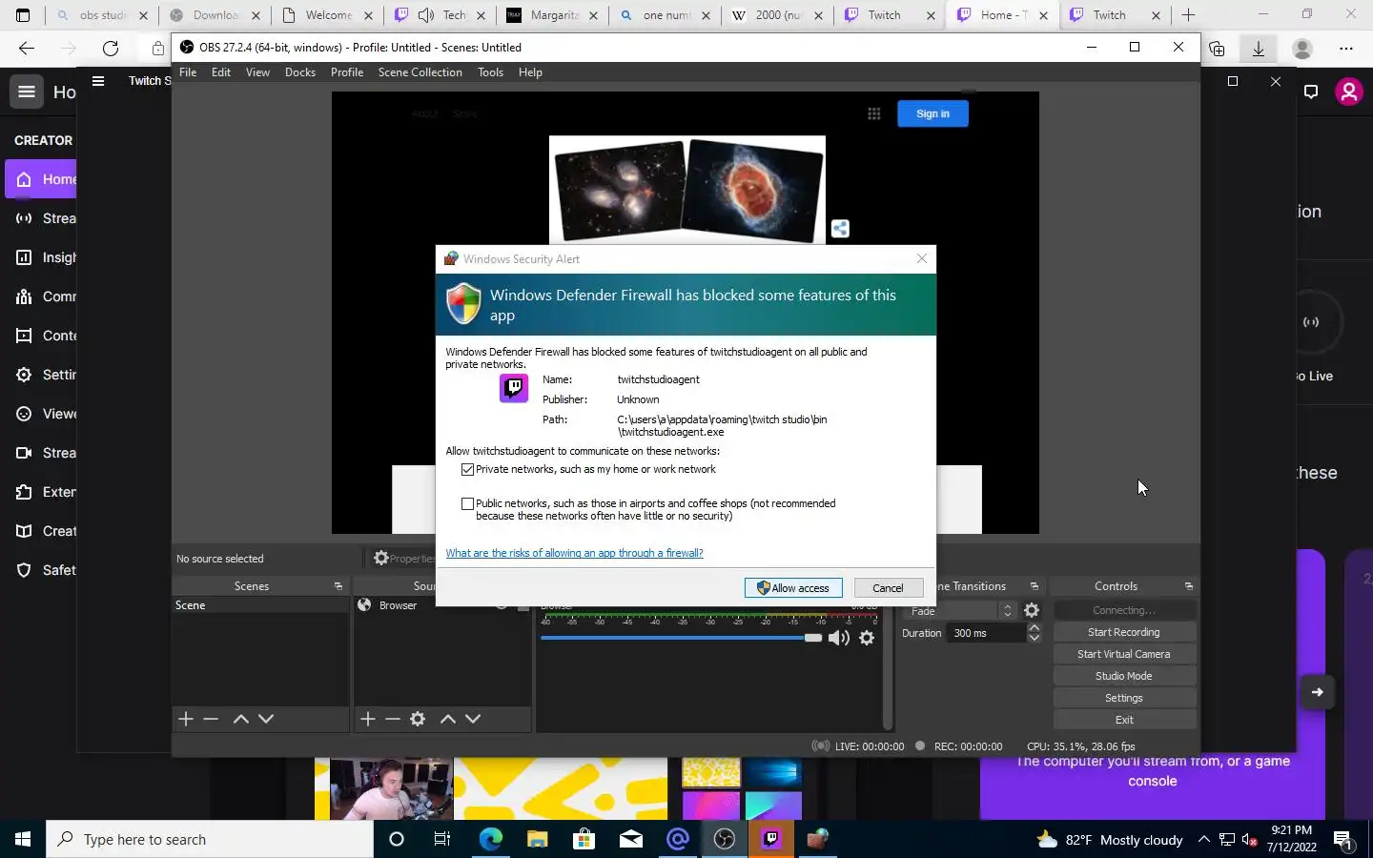Image resolution: width=1373 pixels, height=858 pixels.
Task: Pop out the Scenes dock
Action: point(338,586)
